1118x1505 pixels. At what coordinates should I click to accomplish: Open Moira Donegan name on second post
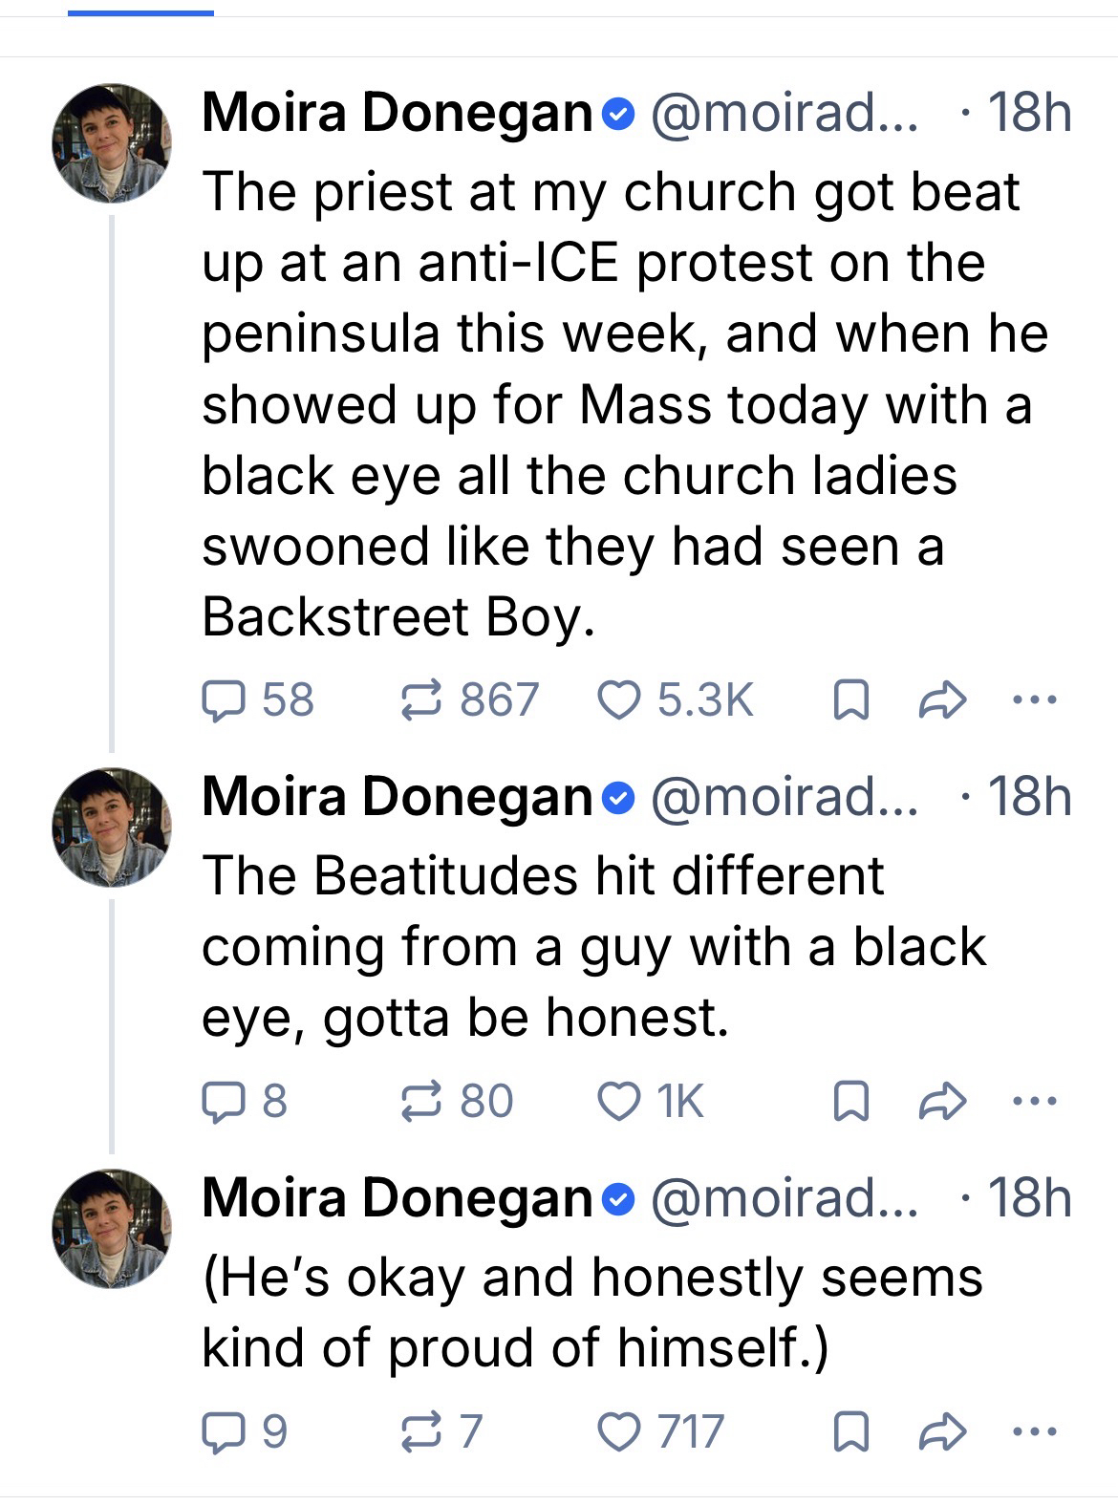tap(398, 797)
